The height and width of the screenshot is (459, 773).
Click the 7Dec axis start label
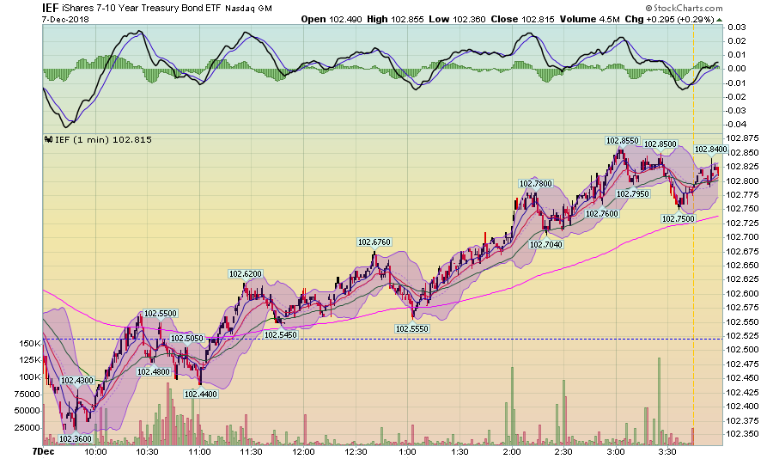[44, 451]
